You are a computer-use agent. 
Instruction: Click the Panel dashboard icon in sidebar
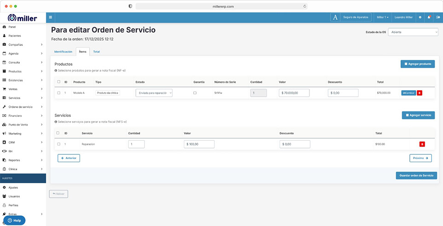pyautogui.click(x=4, y=27)
